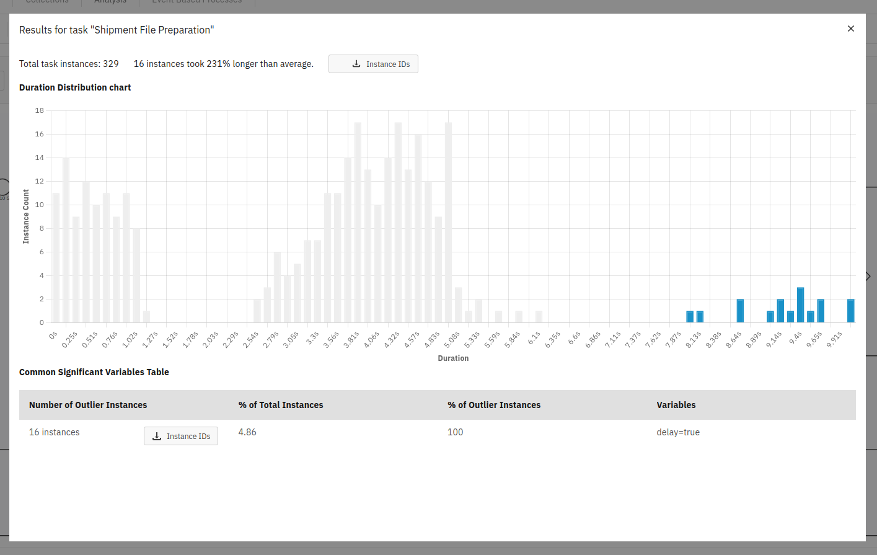Select the blue bar at 8.64s duration
Image resolution: width=877 pixels, height=555 pixels.
coord(740,311)
